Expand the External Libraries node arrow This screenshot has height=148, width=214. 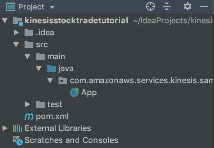click(5, 128)
